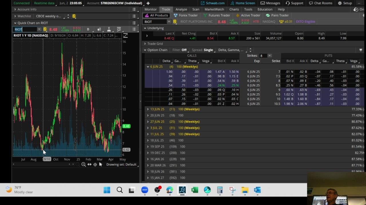Switch to the Education tab
The width and height of the screenshot is (366, 205).
coord(265,9)
